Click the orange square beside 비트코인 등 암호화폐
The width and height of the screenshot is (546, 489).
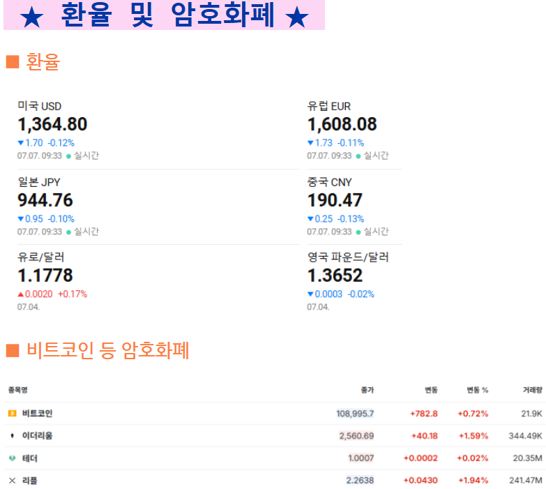tap(13, 351)
